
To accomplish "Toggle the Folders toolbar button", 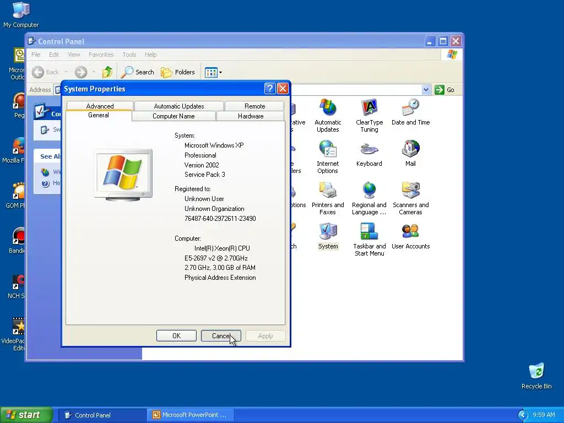I will (x=178, y=72).
